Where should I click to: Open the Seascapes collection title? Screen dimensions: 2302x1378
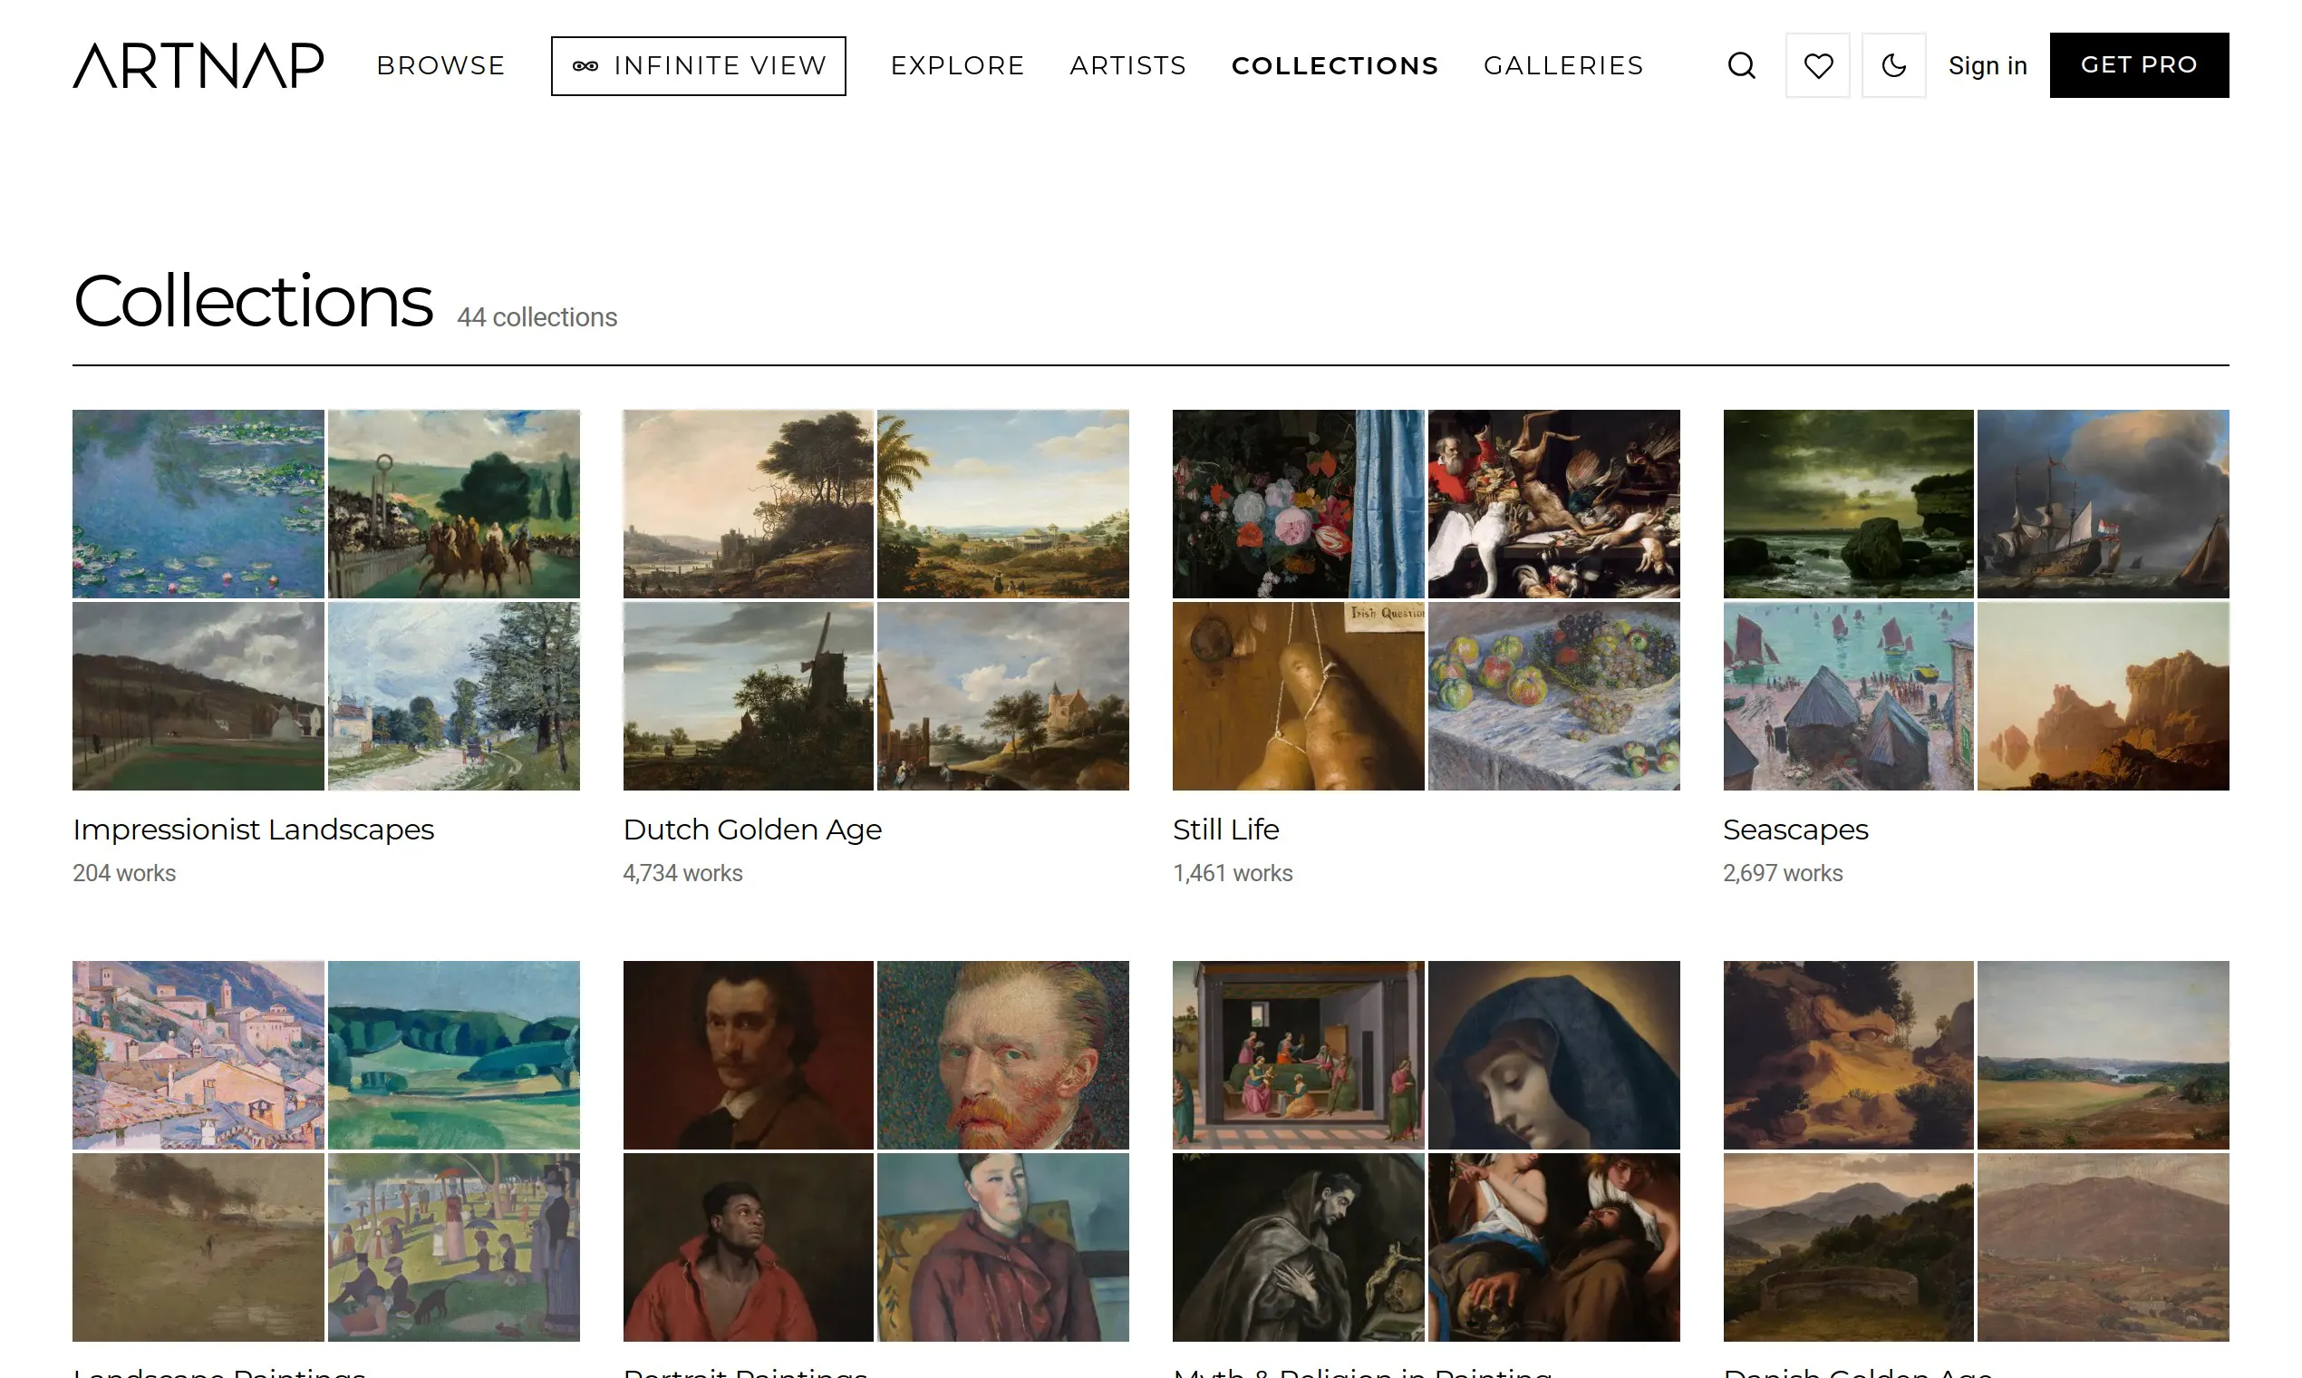coord(1795,830)
